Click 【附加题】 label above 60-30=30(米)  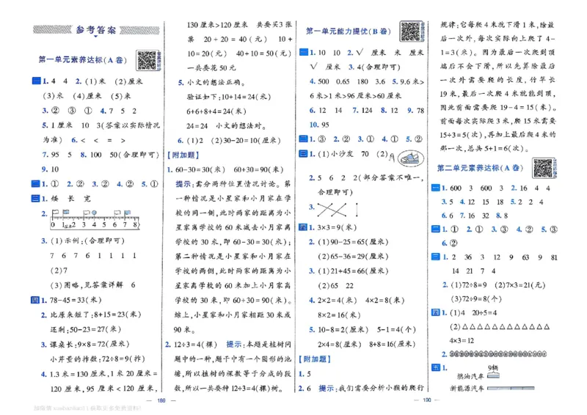tap(183, 155)
